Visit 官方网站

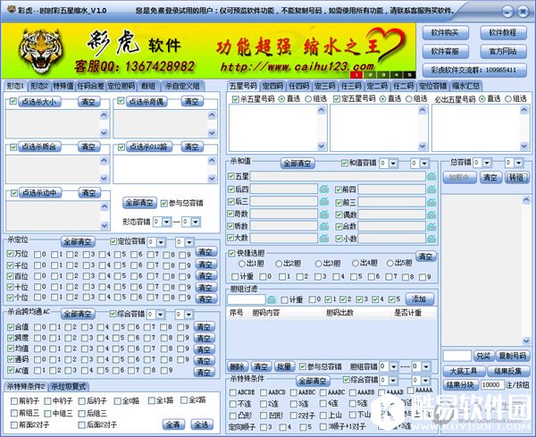[503, 52]
